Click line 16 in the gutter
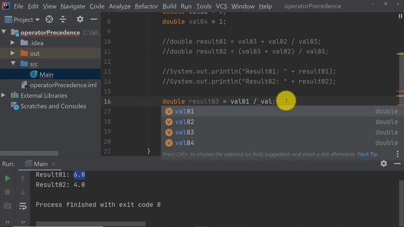 point(107,102)
